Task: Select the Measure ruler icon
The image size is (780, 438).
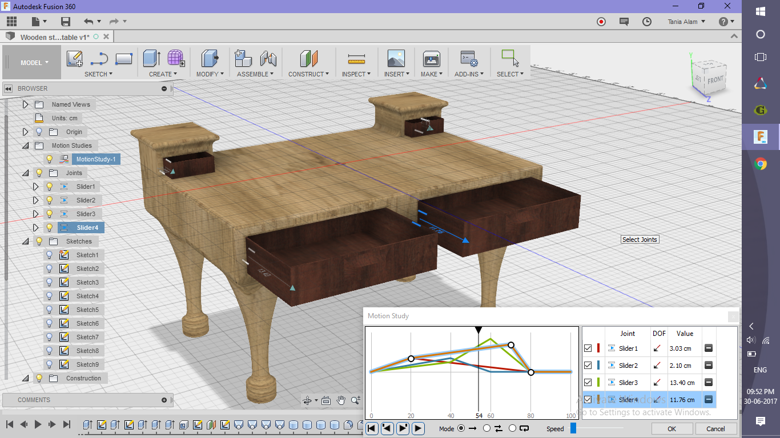Action: click(356, 59)
